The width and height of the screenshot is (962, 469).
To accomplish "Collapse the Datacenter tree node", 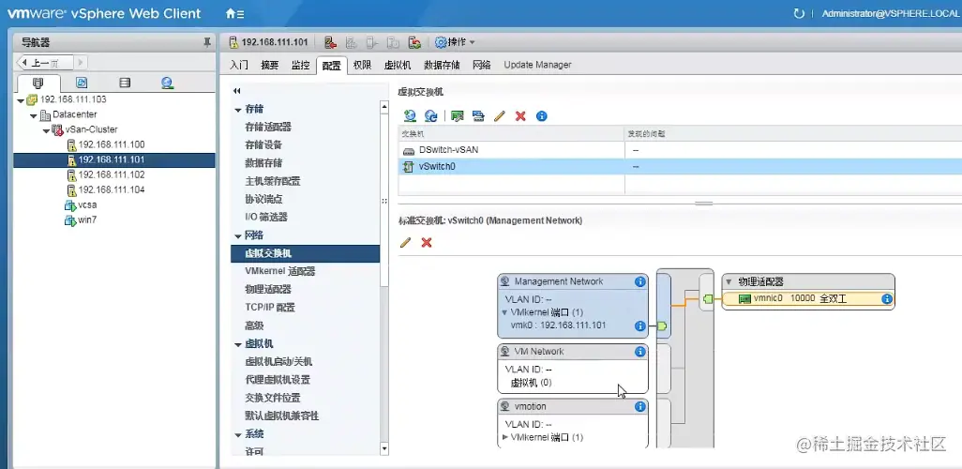I will click(33, 115).
